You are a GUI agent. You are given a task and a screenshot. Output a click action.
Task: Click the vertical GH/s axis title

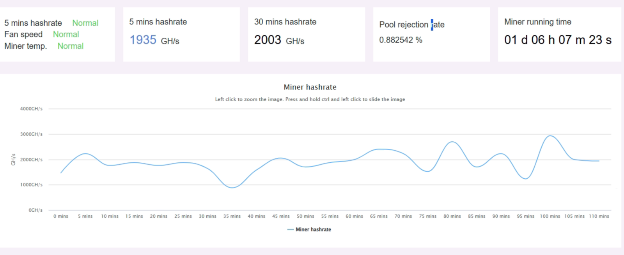13,159
